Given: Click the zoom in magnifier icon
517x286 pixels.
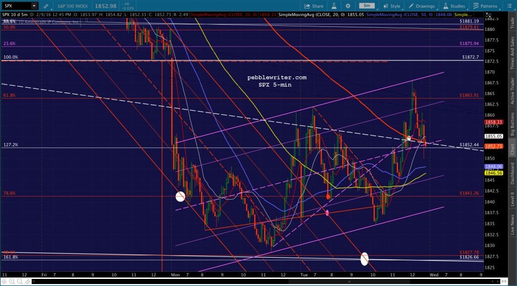Looking at the screenshot, I should pyautogui.click(x=12, y=281).
